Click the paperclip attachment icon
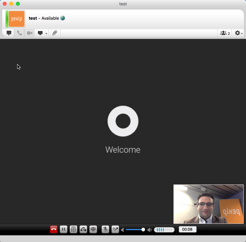The image size is (246, 242). 55,33
